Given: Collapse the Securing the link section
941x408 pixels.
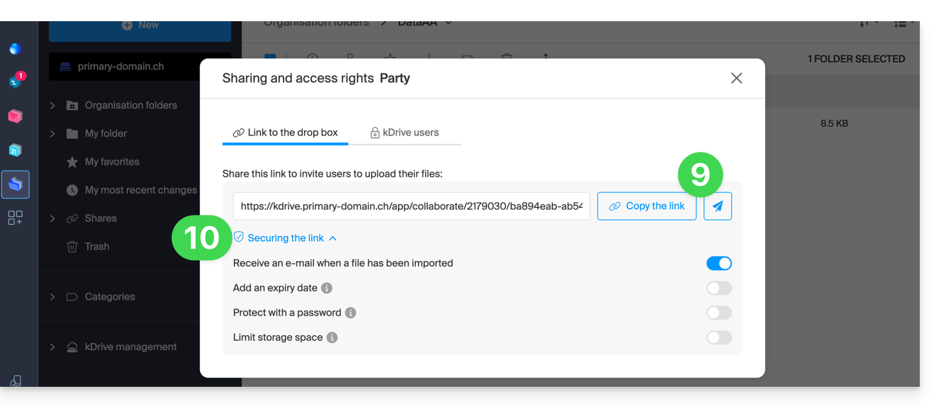Looking at the screenshot, I should point(286,238).
